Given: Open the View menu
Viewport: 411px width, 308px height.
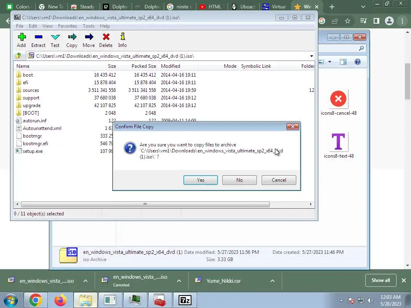Looking at the screenshot, I should click(x=47, y=26).
